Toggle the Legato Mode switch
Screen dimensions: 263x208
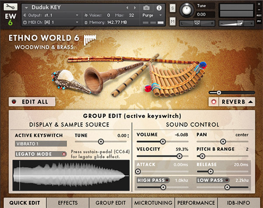[64, 154]
